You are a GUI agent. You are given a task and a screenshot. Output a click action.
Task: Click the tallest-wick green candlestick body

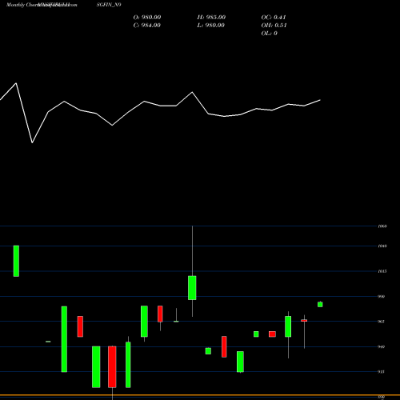[192, 288]
